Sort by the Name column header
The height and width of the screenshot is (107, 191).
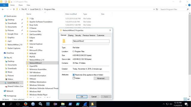(x=29, y=14)
